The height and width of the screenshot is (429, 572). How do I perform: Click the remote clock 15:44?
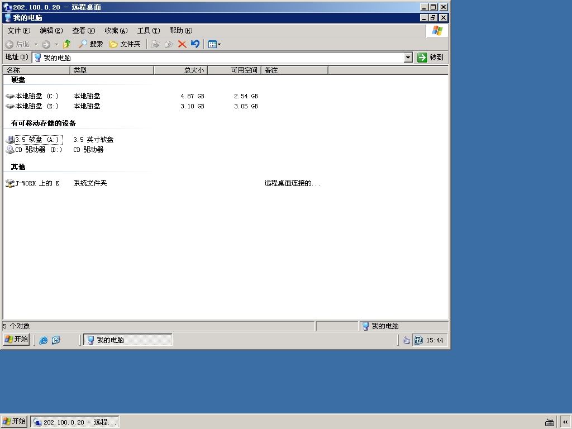click(435, 340)
